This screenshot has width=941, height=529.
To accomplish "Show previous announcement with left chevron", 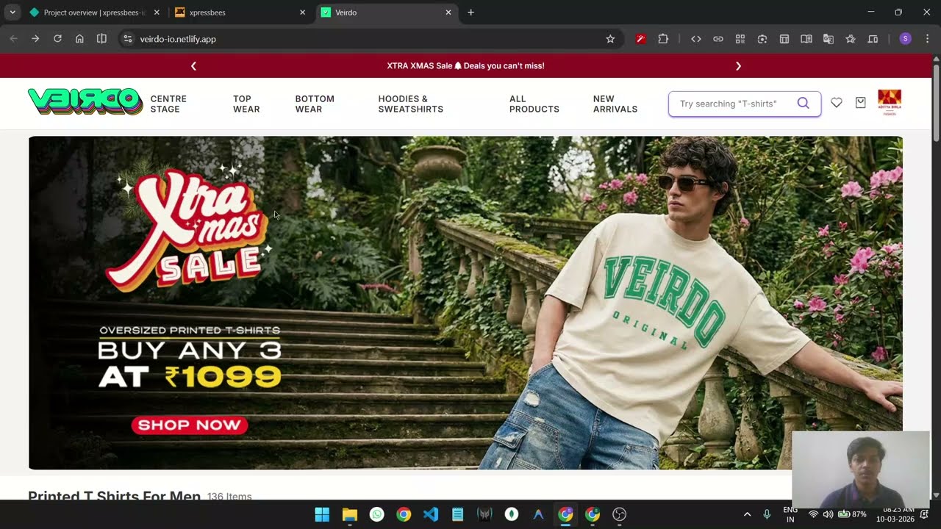I will pos(193,66).
